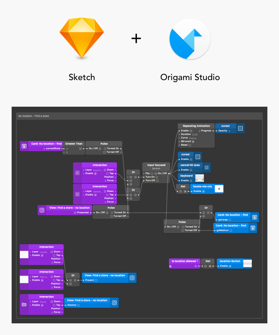Open the Is location allowed selector arrows
The image size is (279, 335).
pos(197,261)
